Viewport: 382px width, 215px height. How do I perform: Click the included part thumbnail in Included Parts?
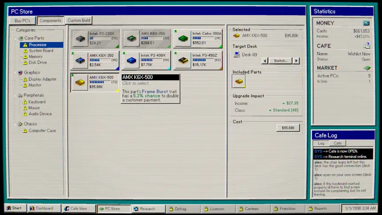tap(239, 81)
